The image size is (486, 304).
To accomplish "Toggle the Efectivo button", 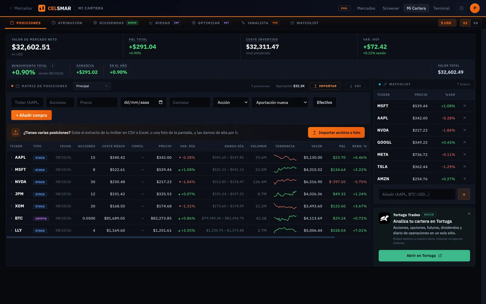I will pos(324,102).
